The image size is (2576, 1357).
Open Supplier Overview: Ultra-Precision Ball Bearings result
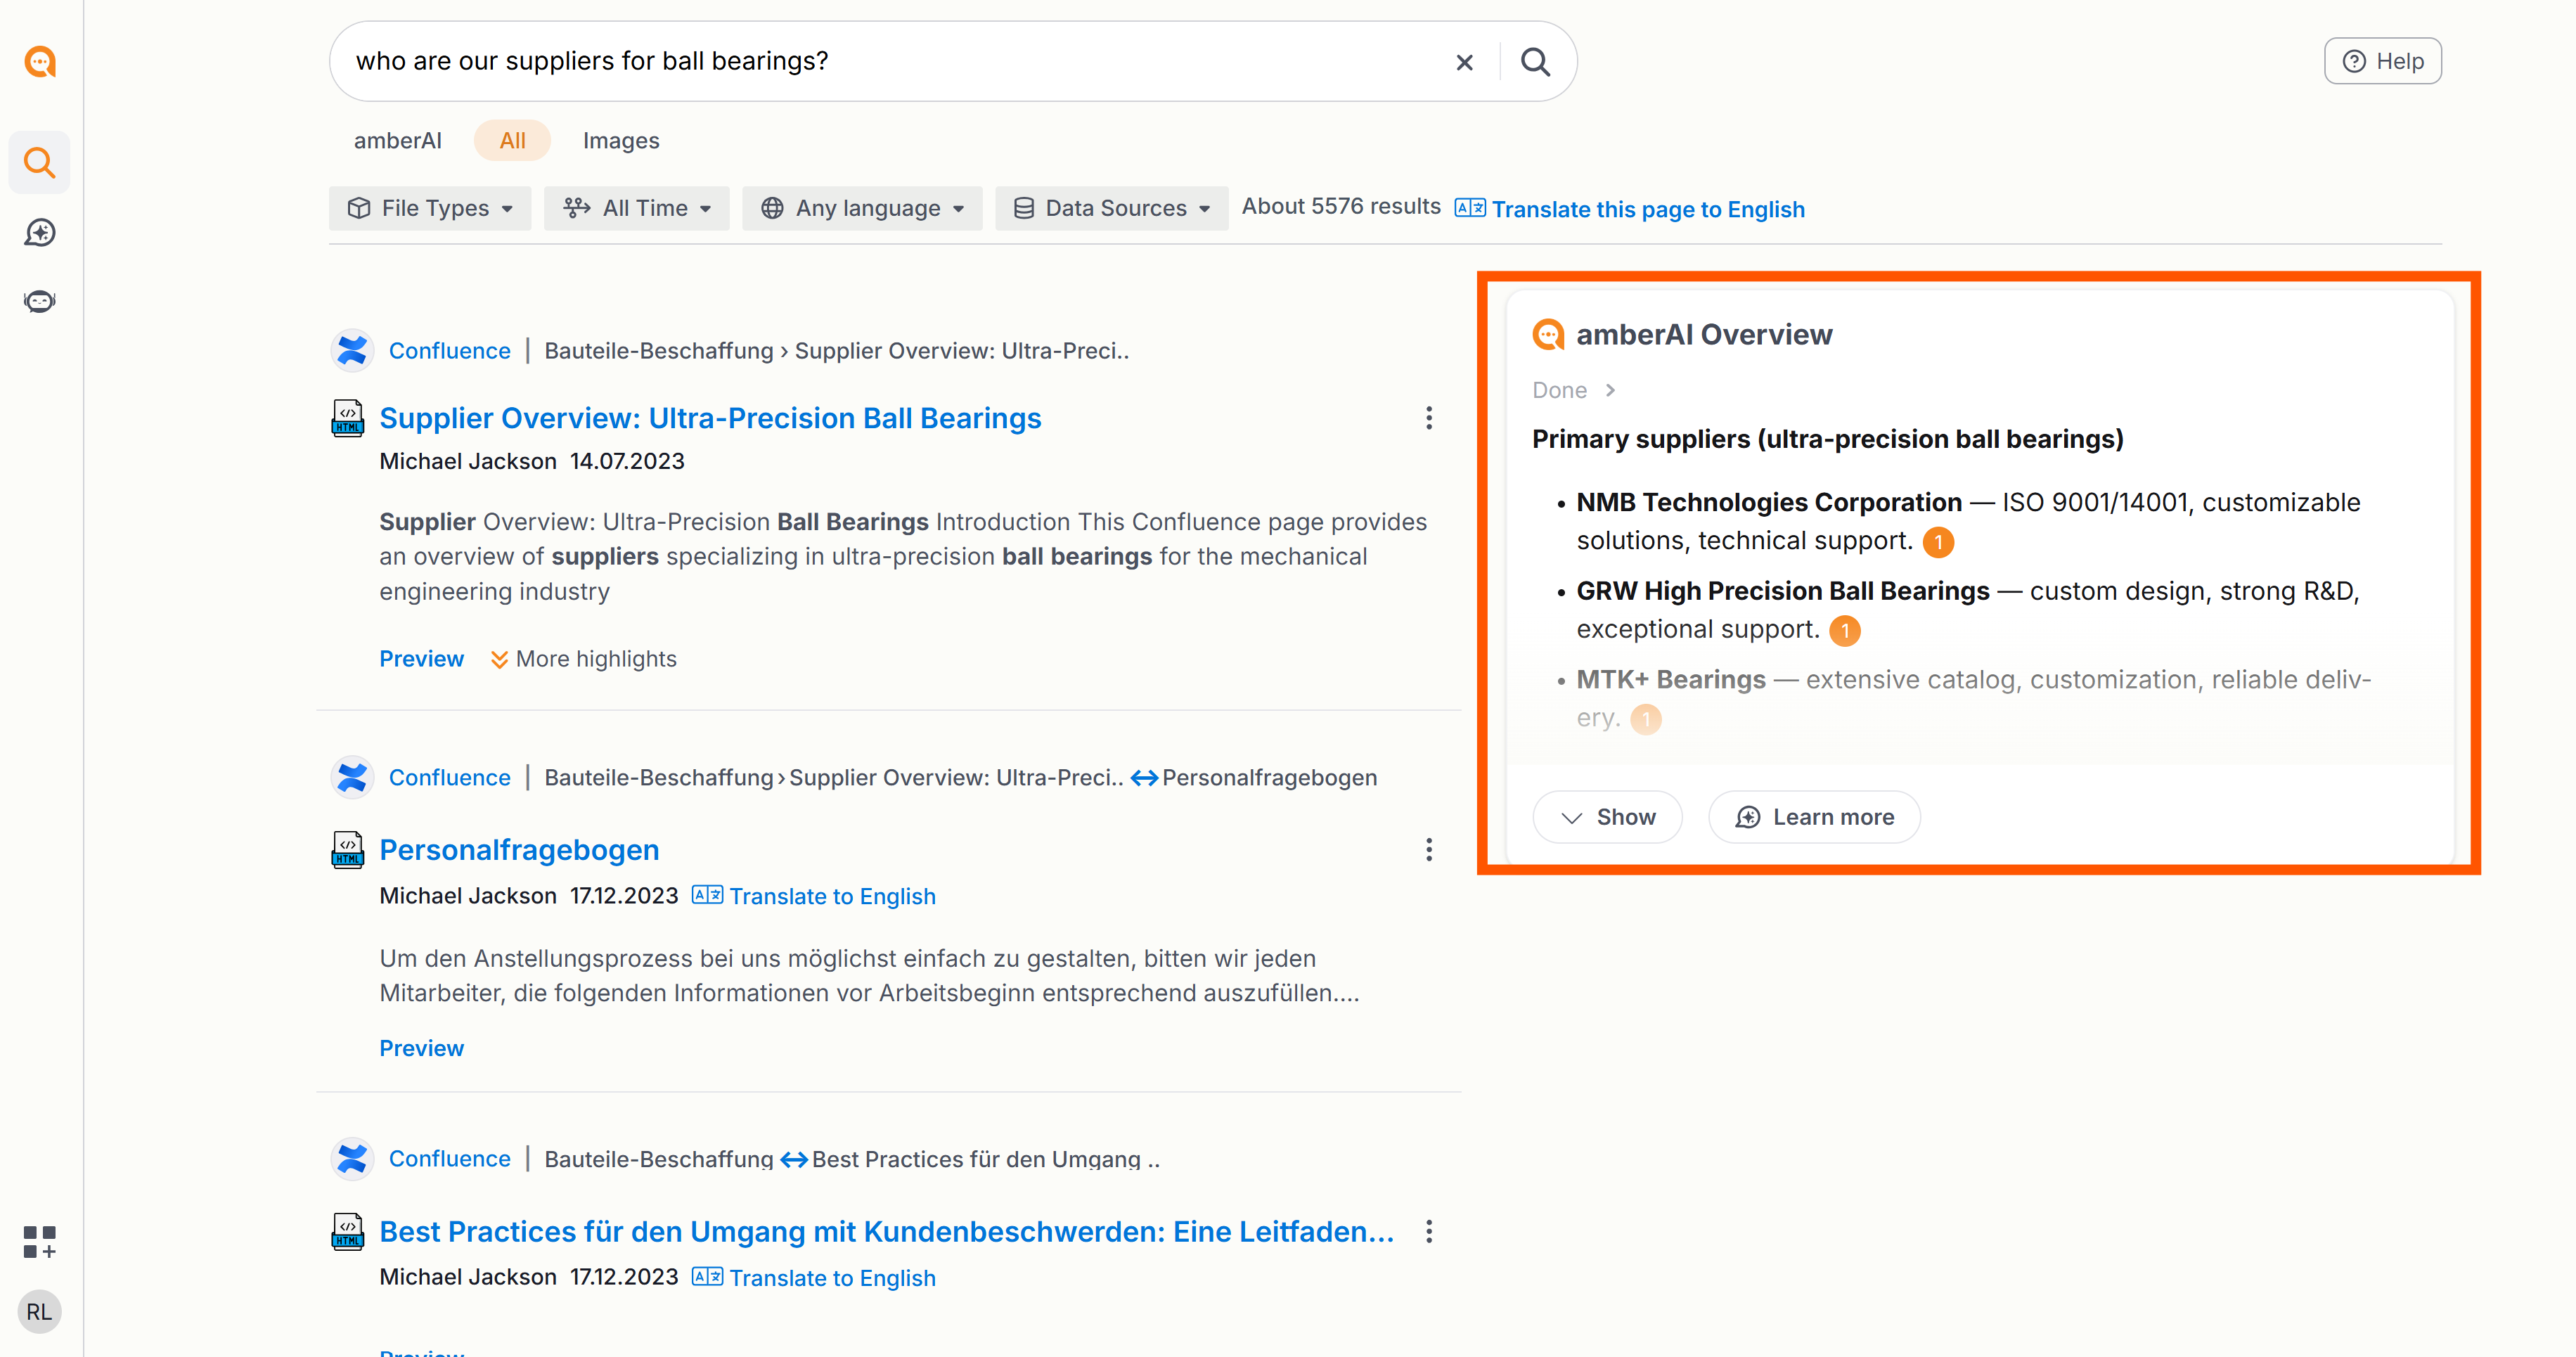(710, 418)
